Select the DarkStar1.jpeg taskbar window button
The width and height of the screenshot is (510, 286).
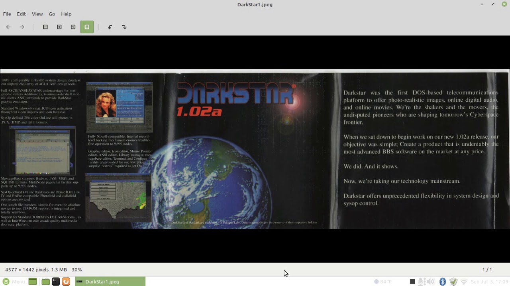(x=110, y=282)
